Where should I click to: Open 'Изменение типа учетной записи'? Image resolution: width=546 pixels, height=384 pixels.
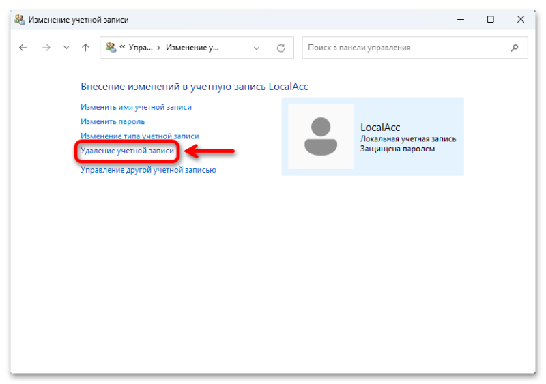click(x=140, y=136)
